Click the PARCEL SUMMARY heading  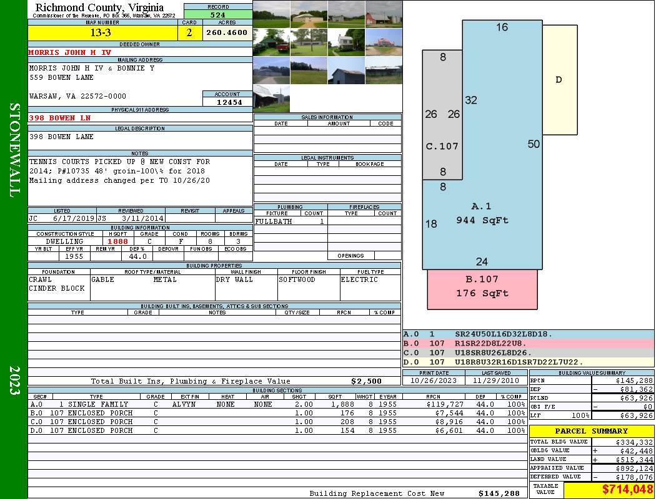[591, 431]
